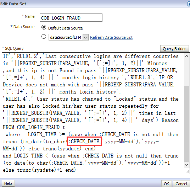Click the SQL query scrollbar thumb
The height and width of the screenshot is (187, 190).
186,124
